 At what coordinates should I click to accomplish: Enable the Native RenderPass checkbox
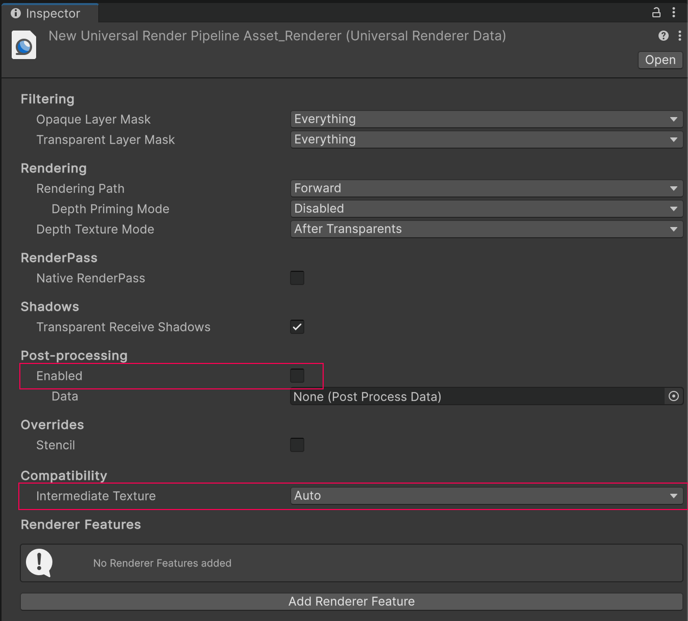[x=297, y=278]
